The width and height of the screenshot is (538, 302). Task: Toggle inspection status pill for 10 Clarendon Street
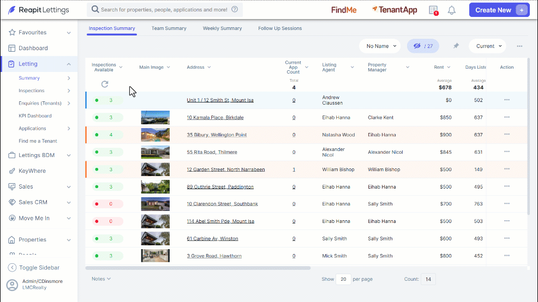tap(107, 204)
